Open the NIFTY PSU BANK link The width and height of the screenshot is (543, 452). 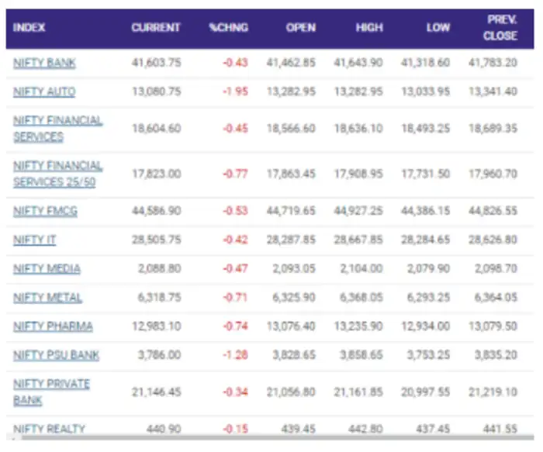(56, 355)
